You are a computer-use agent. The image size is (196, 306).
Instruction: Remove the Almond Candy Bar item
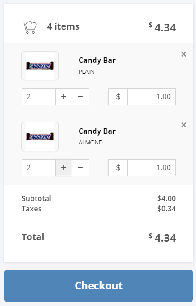[x=184, y=125]
